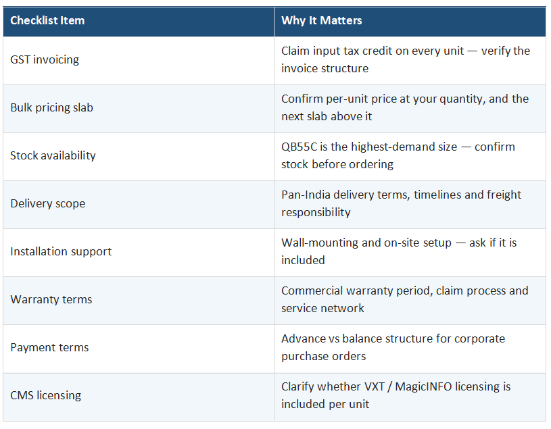Click the Commercial warranty period text
551x429 pixels.
pyautogui.click(x=405, y=299)
